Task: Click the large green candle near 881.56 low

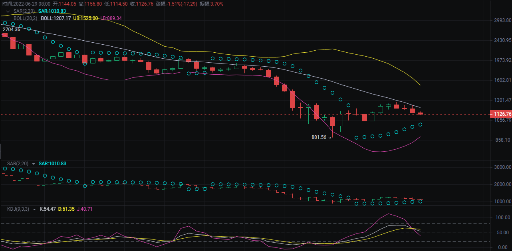Action: [340, 120]
